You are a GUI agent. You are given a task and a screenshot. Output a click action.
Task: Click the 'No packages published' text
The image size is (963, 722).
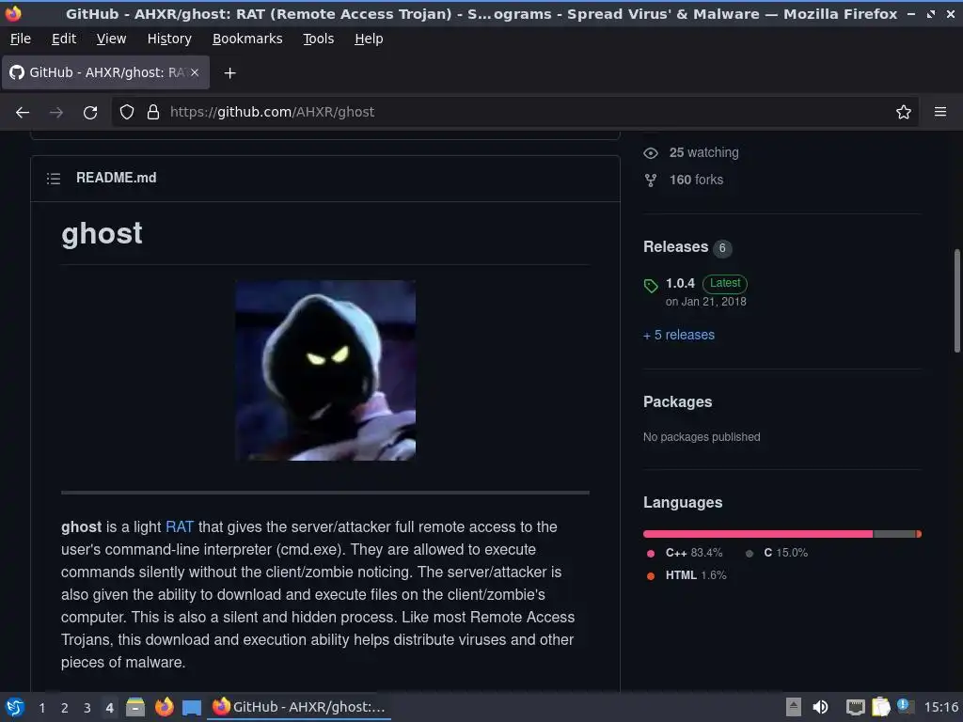pyautogui.click(x=702, y=436)
